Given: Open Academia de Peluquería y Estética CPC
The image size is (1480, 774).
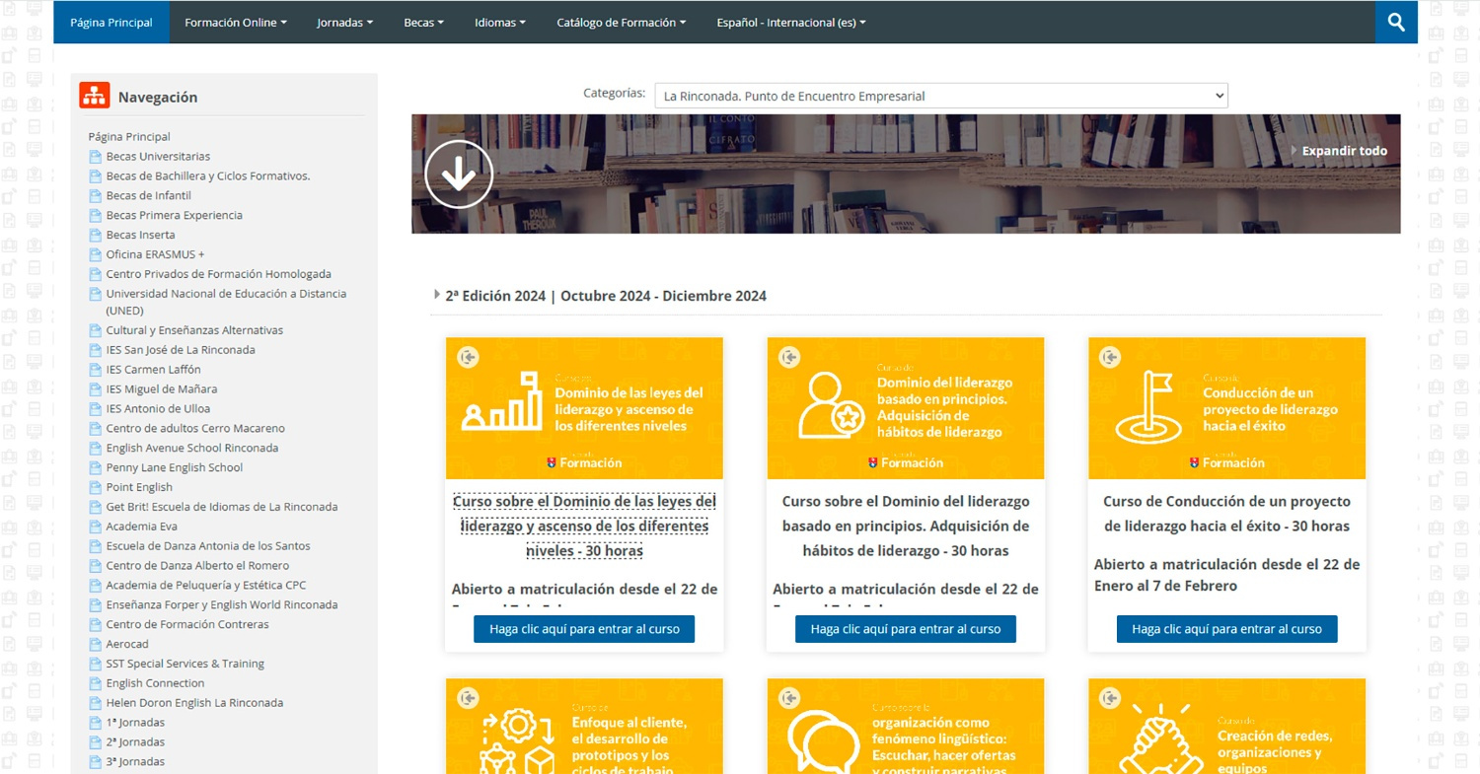Looking at the screenshot, I should pyautogui.click(x=206, y=586).
